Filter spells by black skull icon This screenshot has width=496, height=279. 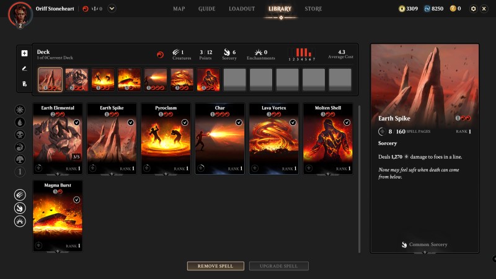click(x=20, y=135)
